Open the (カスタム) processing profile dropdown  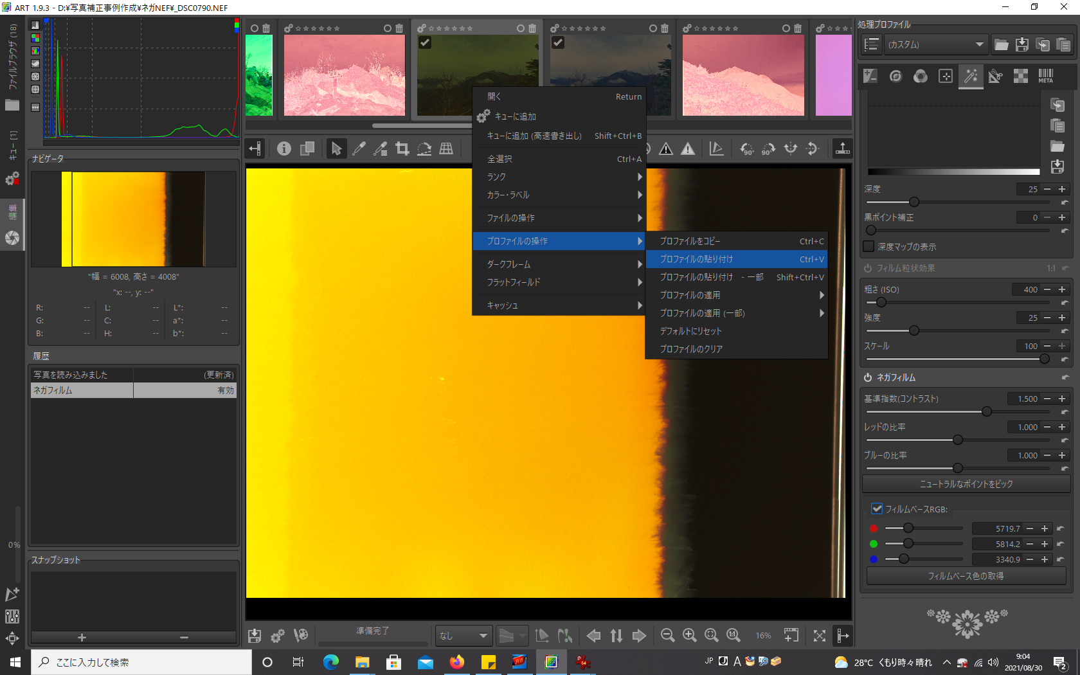[x=935, y=44]
